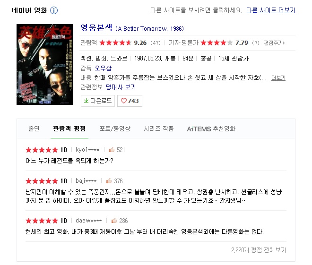312x265 pixels.
Task: Click the audience star rating 9.26
Action: (115, 43)
